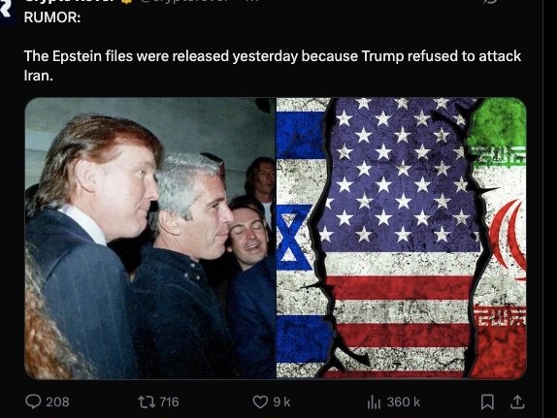Bookmark this post with the bookmark icon
This screenshot has width=557, height=418.
(487, 402)
